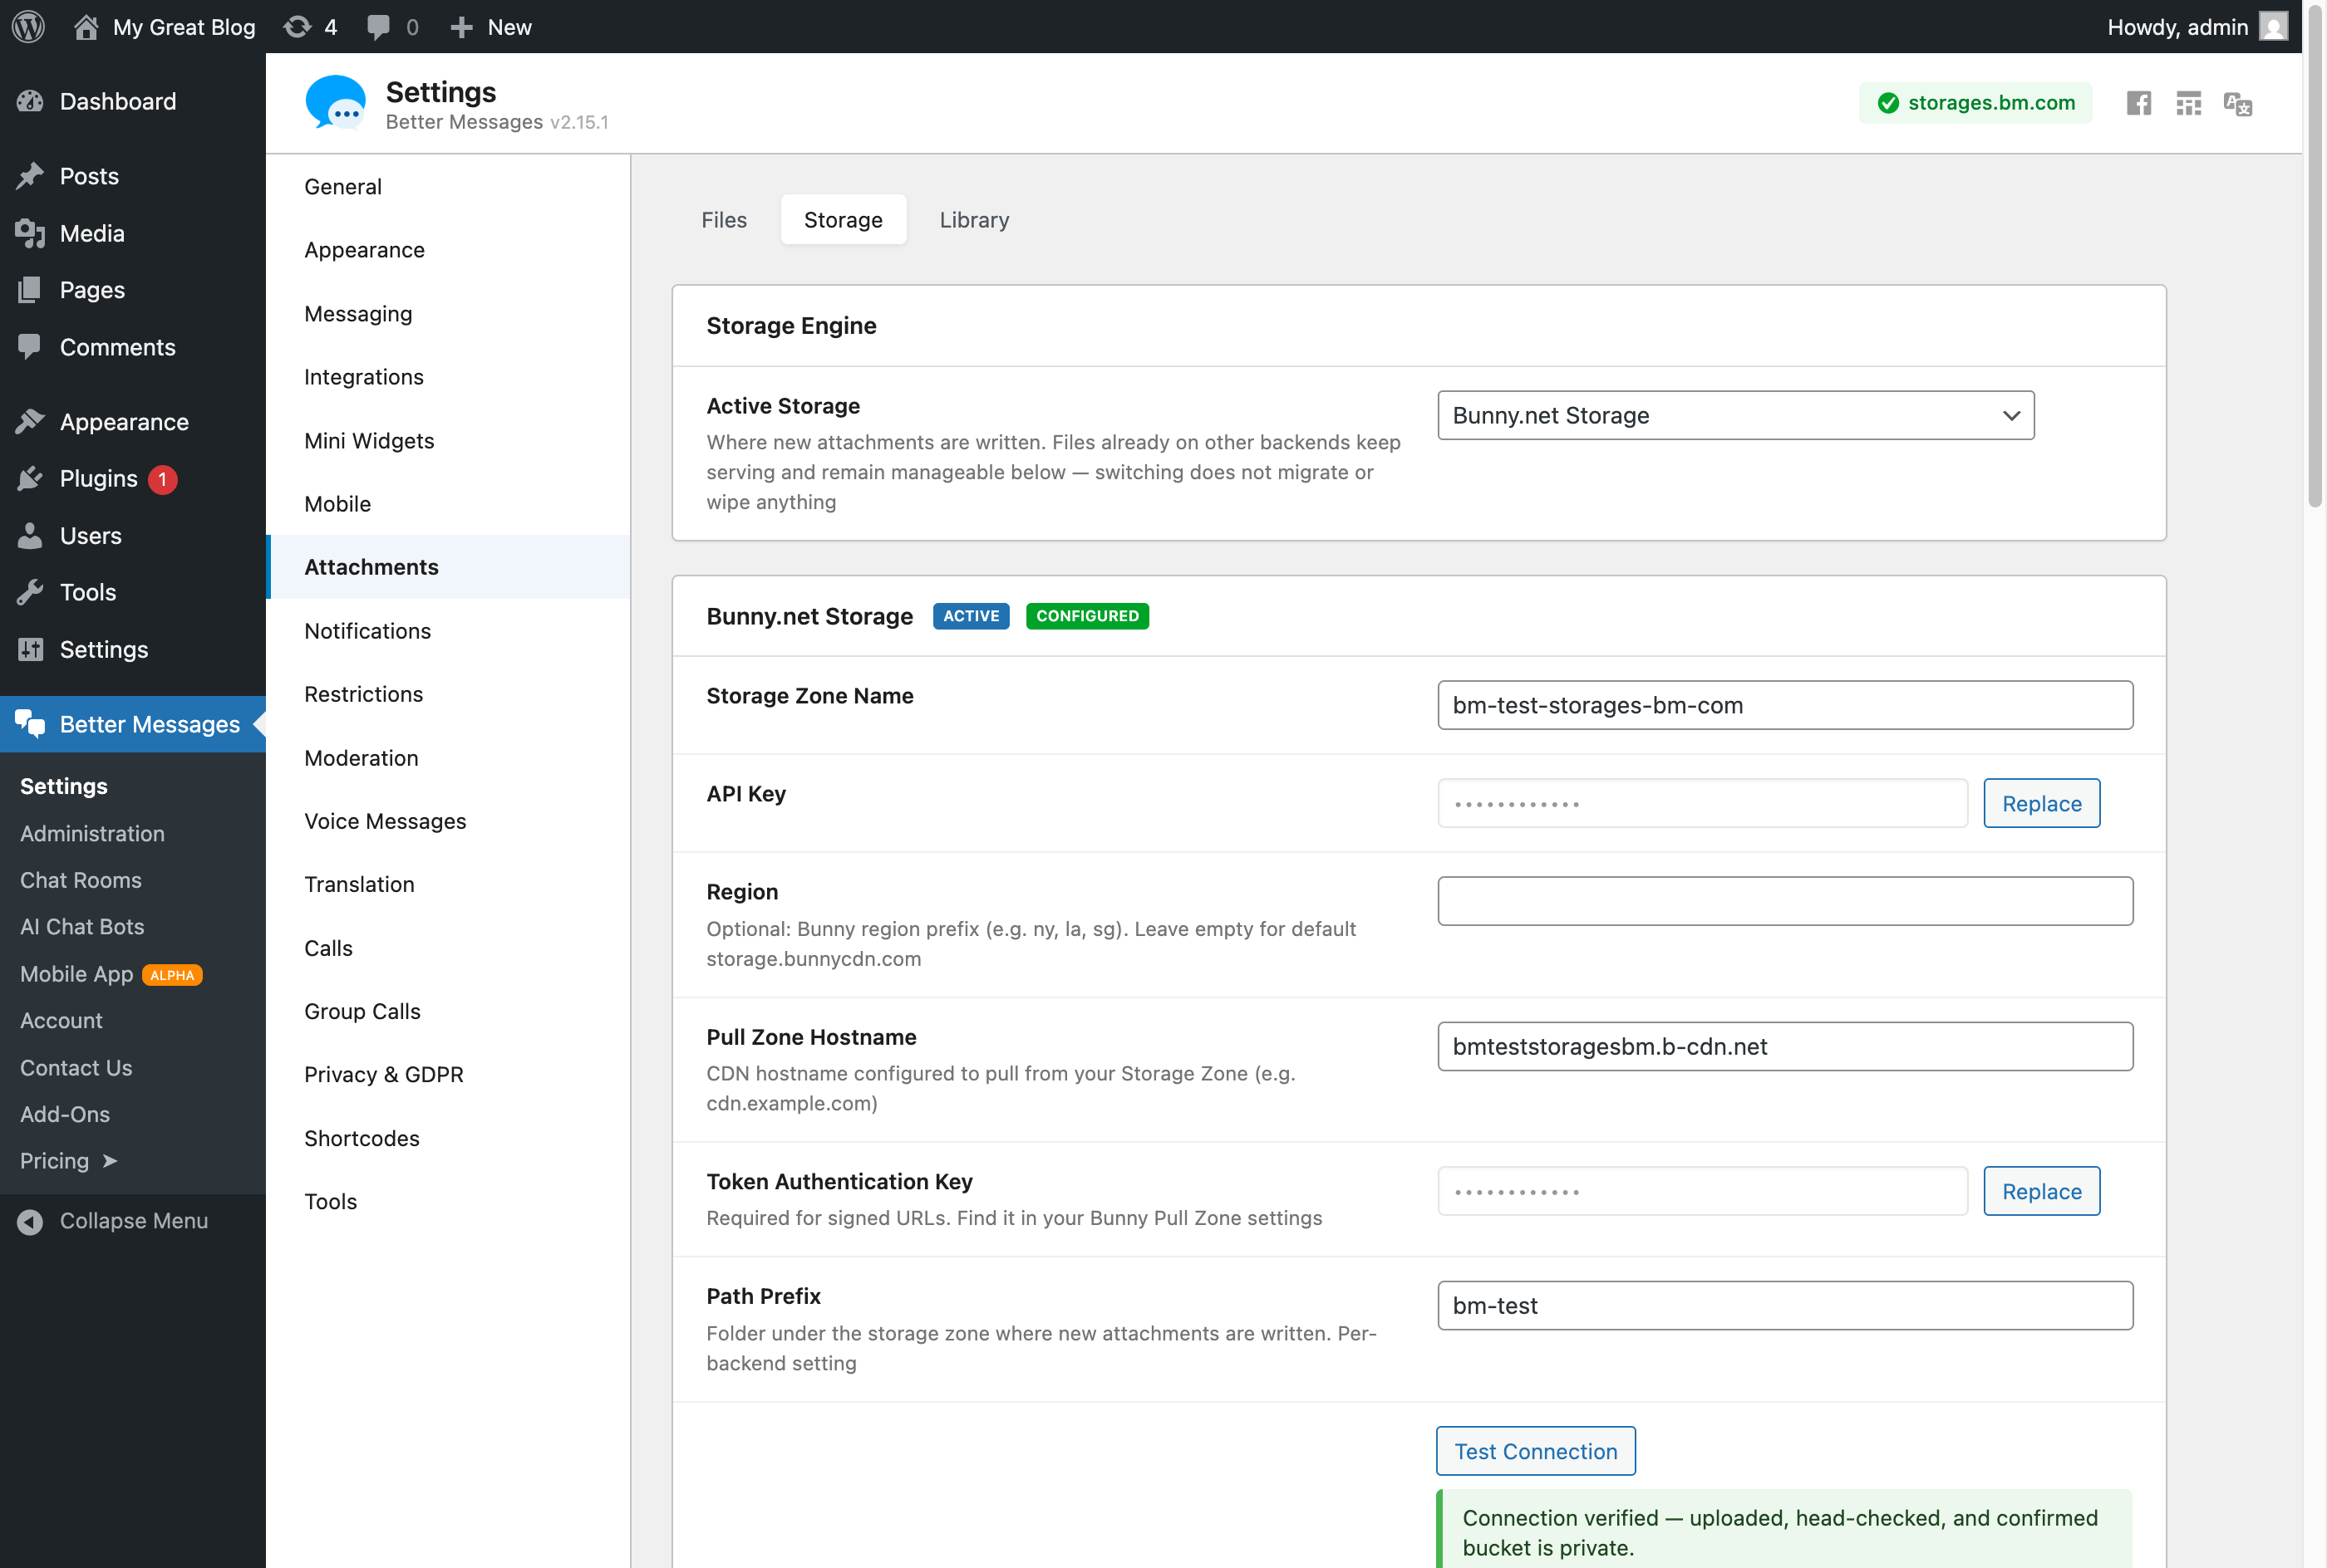Click the Pull Zone Hostname field

[1785, 1046]
